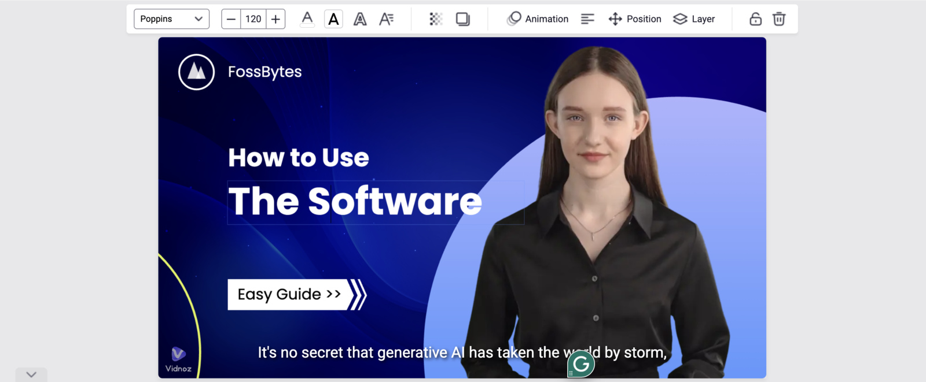
Task: Open the Layer ordering menu
Action: 694,19
